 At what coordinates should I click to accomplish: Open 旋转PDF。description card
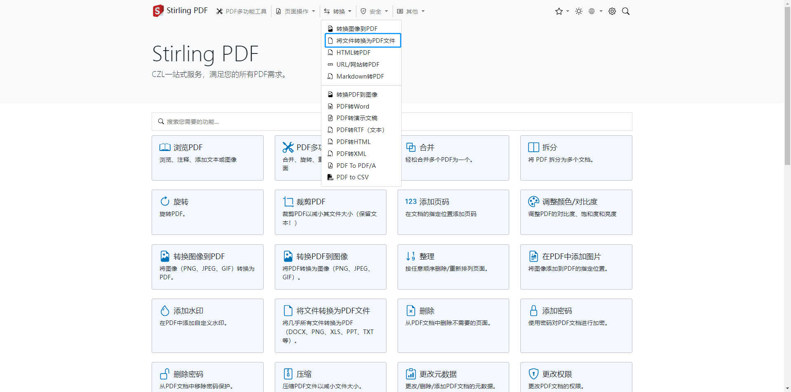click(x=173, y=214)
